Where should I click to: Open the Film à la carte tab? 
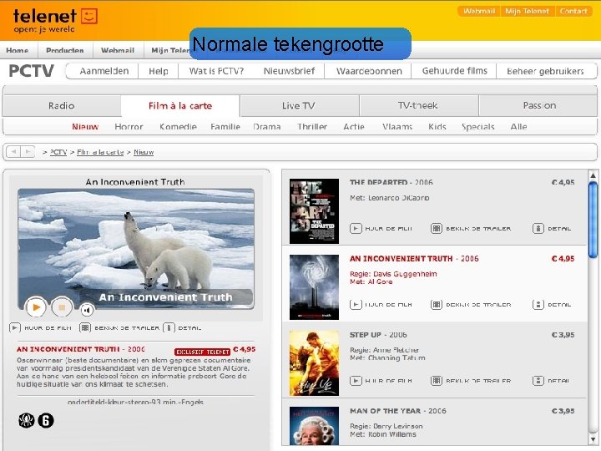[x=180, y=106]
